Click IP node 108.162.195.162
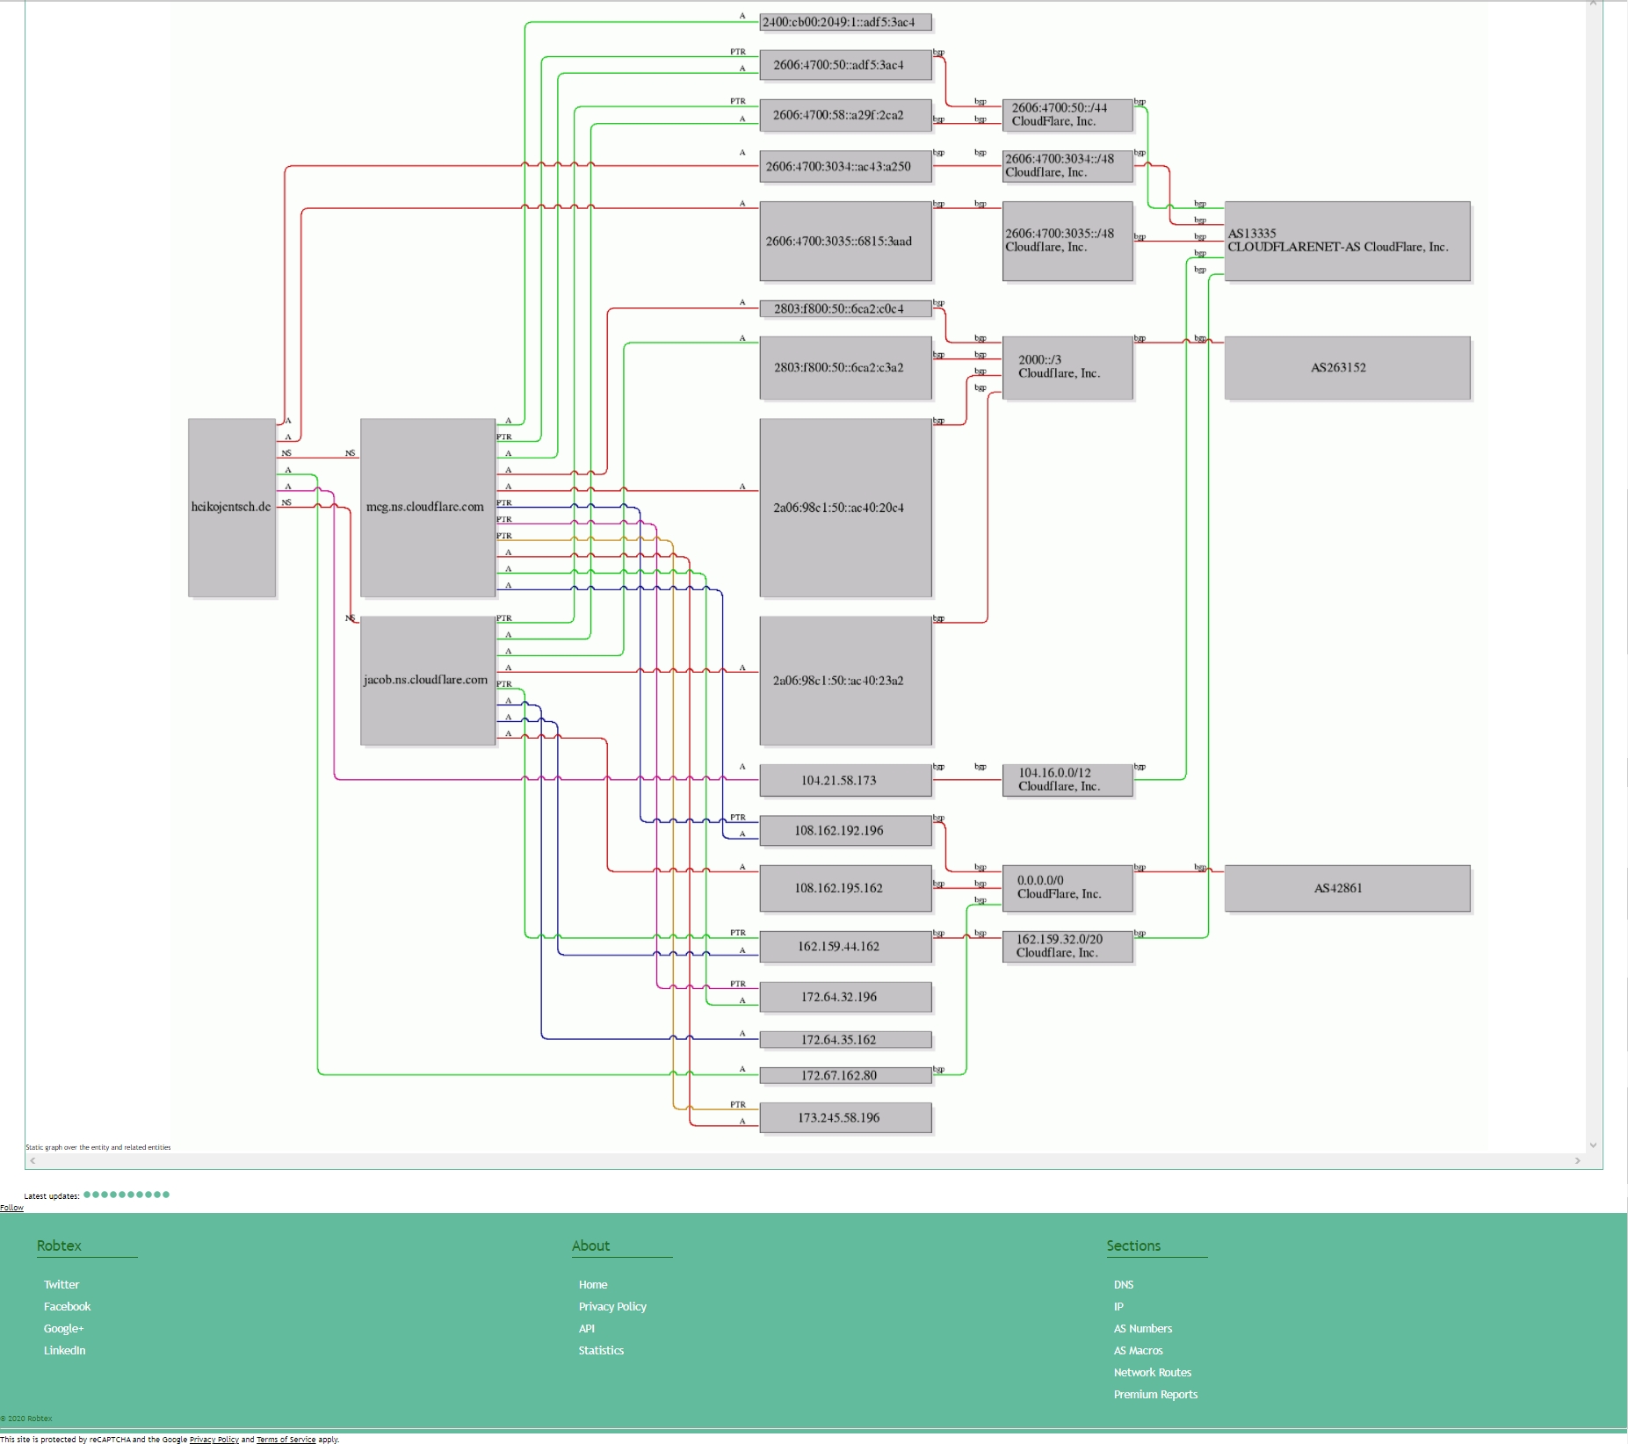Screen dimensions: 1628x1444 point(845,888)
